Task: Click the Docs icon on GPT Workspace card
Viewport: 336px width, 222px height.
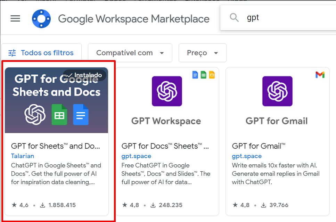Action: pyautogui.click(x=195, y=75)
